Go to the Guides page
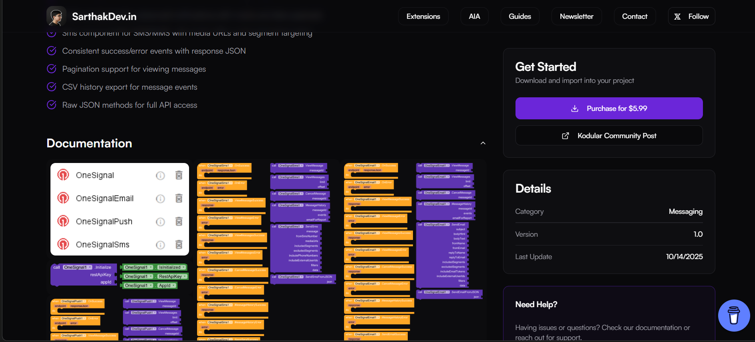The width and height of the screenshot is (755, 342). pos(519,16)
